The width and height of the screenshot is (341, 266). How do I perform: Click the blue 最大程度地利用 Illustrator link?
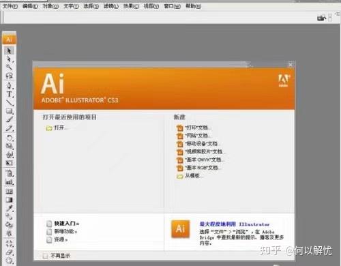pos(235,224)
